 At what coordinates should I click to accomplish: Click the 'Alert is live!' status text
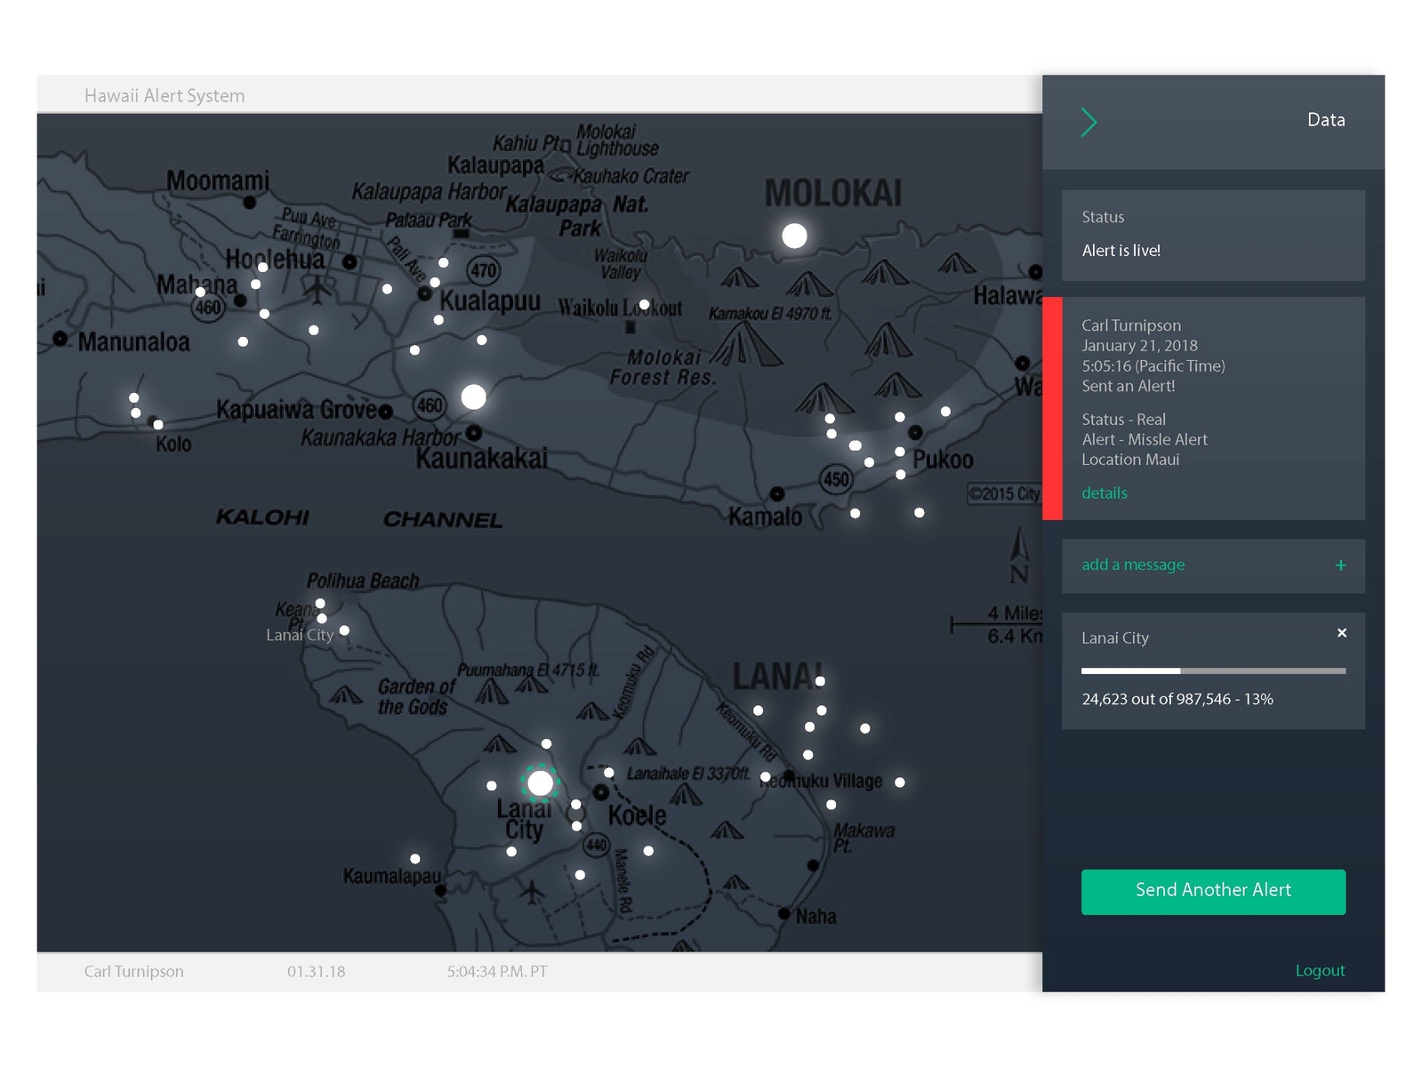tap(1121, 251)
